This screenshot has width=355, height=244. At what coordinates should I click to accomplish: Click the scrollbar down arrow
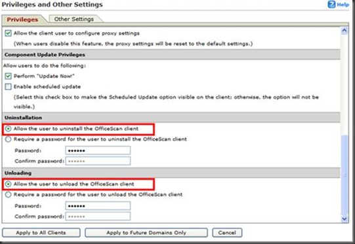coord(345,218)
